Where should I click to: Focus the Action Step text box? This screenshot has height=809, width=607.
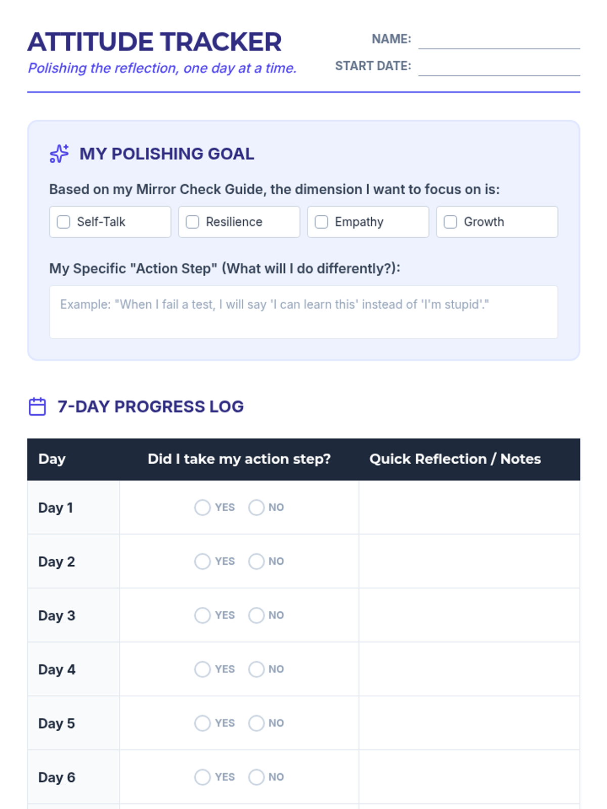click(303, 312)
